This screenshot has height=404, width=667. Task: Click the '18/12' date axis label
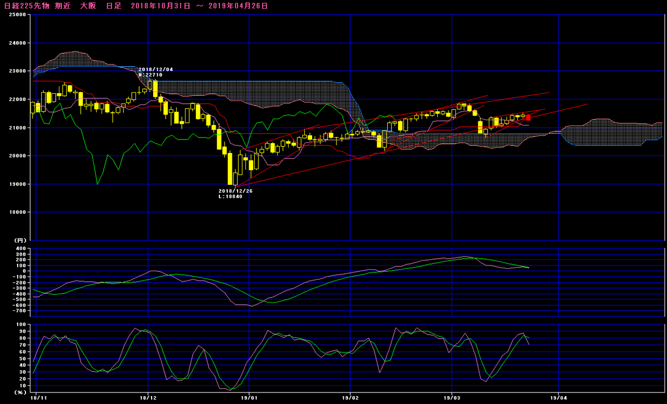coord(149,397)
